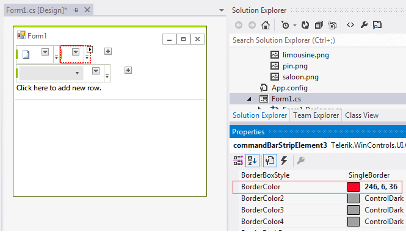Go to Home in Solution Explorer
Image resolution: width=406 pixels, height=232 pixels.
[266, 25]
